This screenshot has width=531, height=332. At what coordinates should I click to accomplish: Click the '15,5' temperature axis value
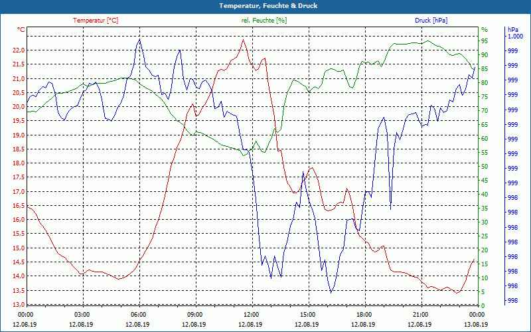19,234
